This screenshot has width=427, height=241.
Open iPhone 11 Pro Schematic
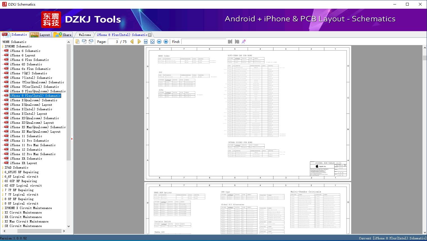pyautogui.click(x=29, y=141)
